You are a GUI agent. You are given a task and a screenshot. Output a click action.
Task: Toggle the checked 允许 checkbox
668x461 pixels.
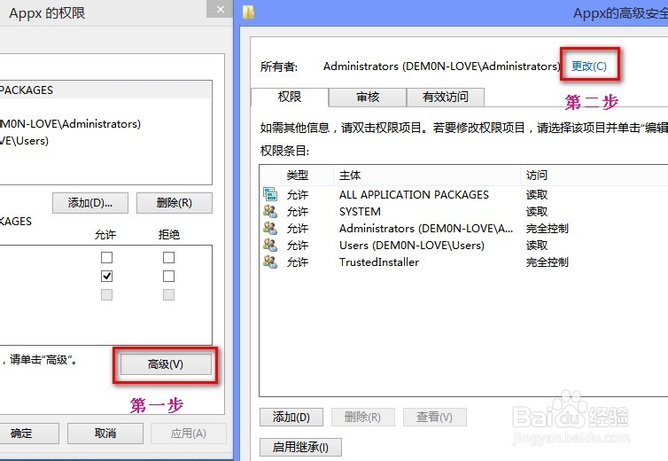pos(106,277)
